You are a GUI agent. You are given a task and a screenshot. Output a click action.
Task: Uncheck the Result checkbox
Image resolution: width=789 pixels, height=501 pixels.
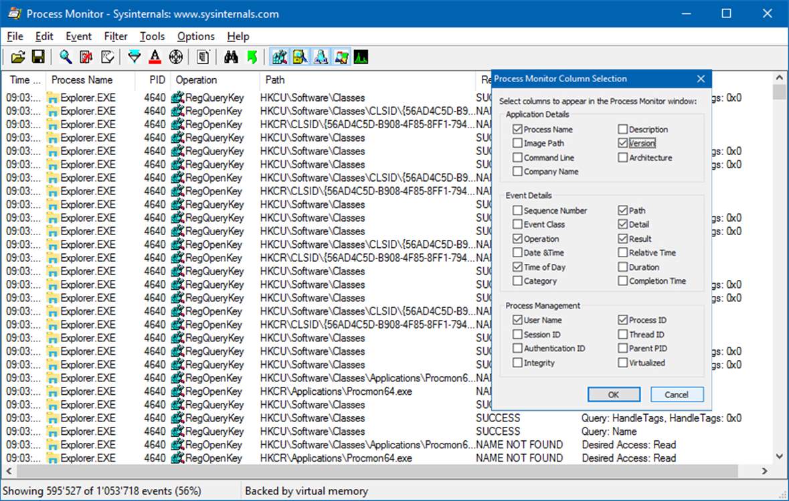tap(623, 238)
